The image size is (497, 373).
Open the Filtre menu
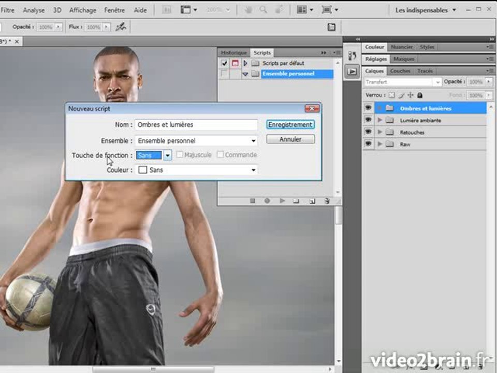coord(7,10)
